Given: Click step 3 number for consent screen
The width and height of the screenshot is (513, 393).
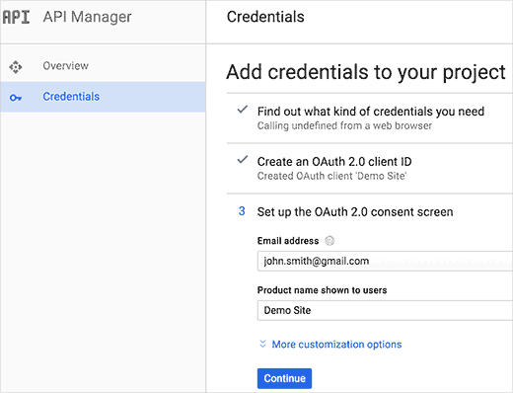Looking at the screenshot, I should 242,211.
